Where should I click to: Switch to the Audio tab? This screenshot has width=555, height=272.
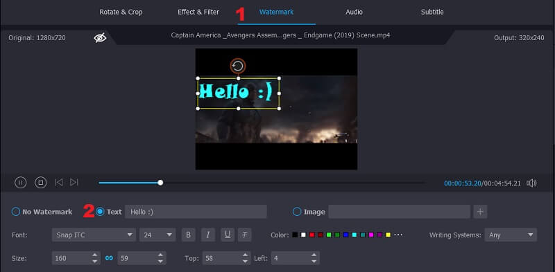(x=354, y=12)
